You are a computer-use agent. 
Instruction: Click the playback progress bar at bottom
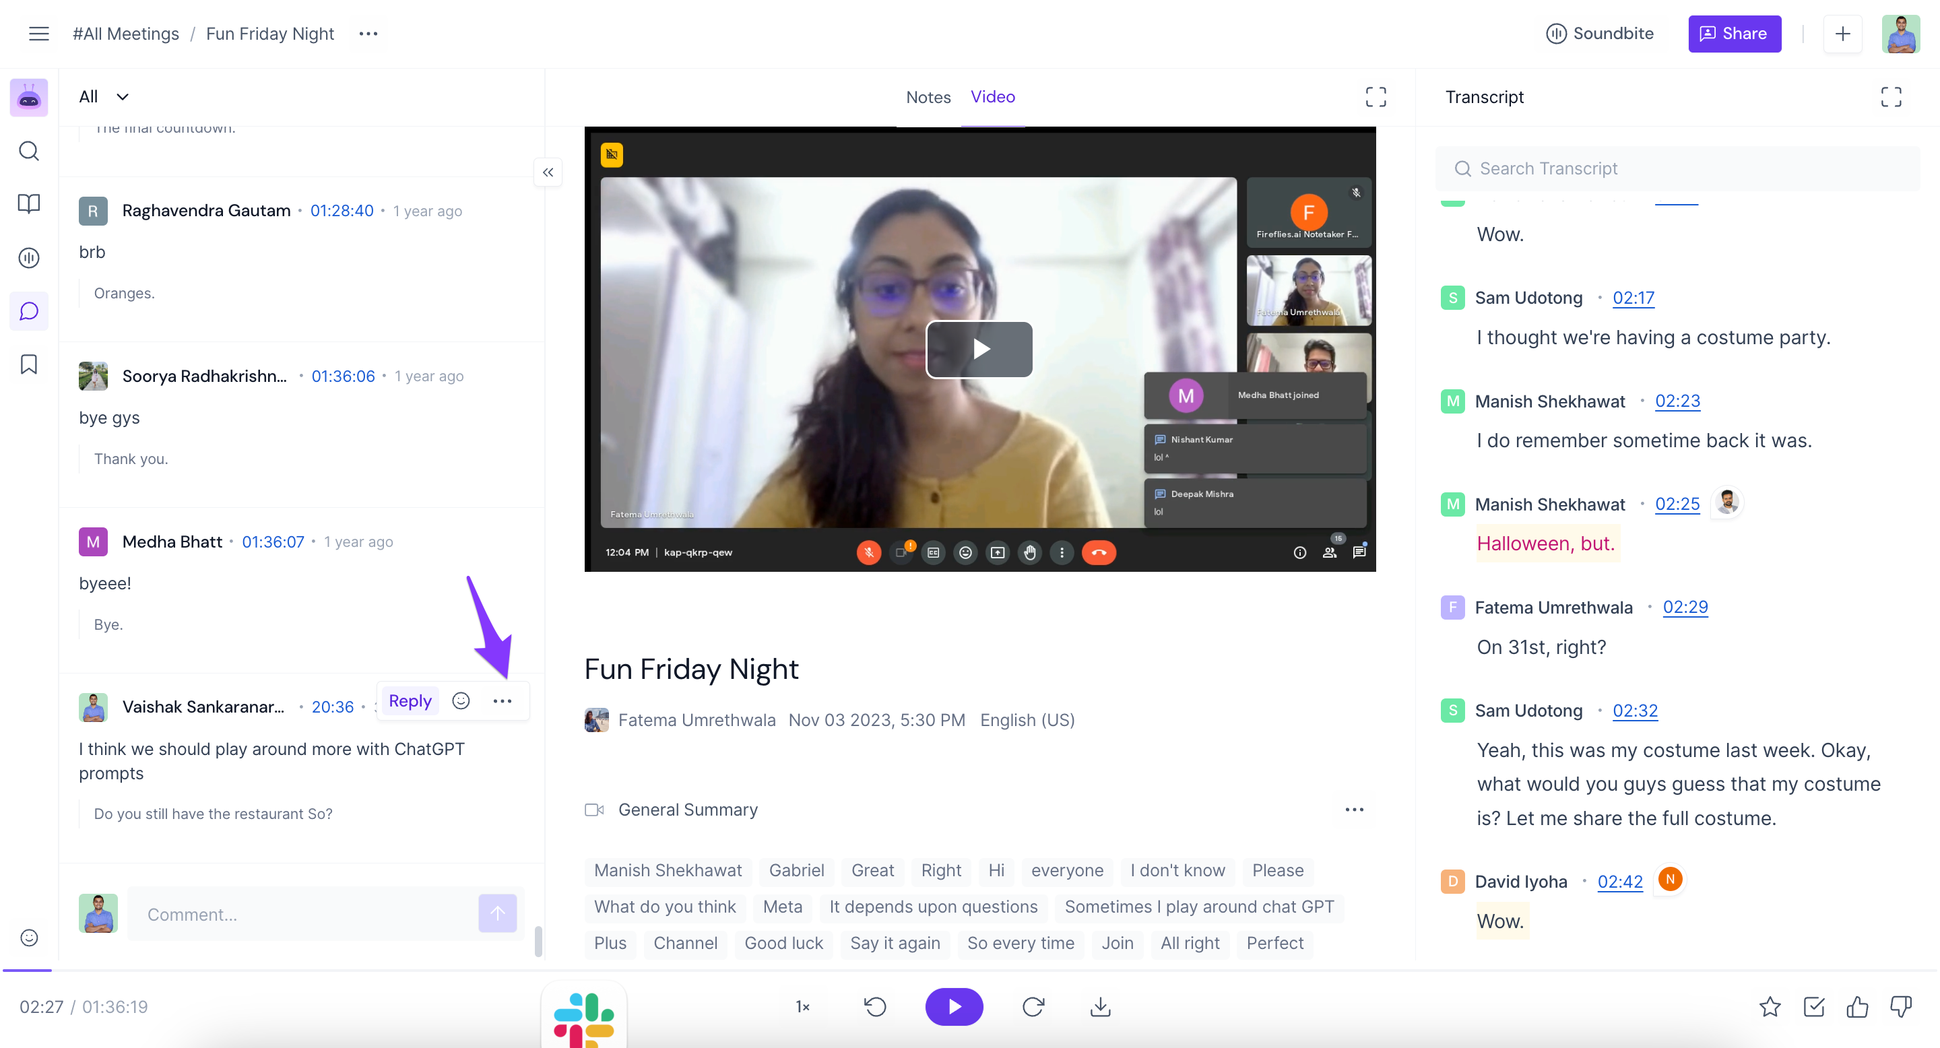pos(970,971)
